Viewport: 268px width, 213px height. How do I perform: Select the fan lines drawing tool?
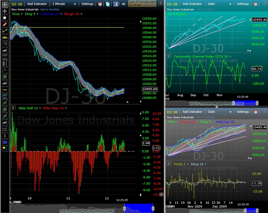pos(5,50)
